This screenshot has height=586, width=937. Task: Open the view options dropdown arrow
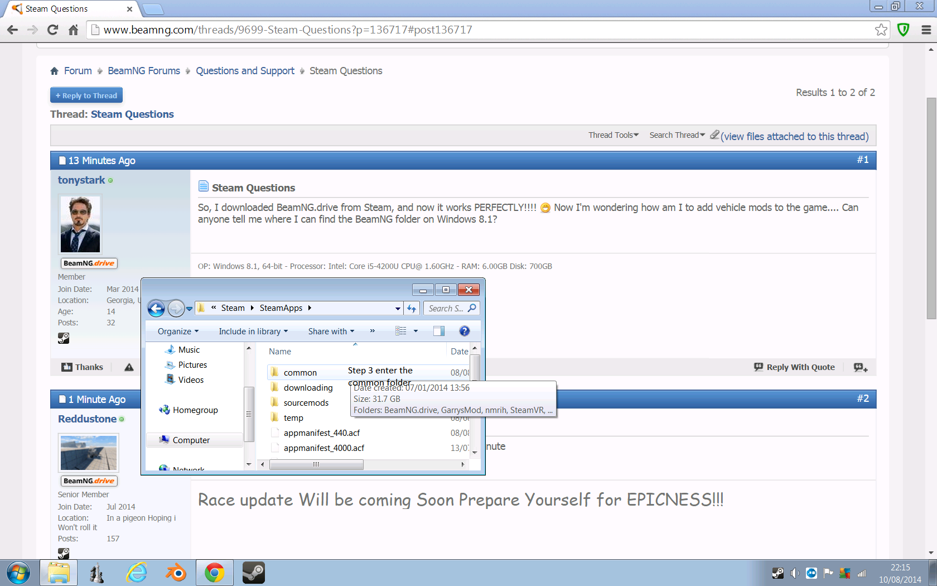(x=416, y=332)
